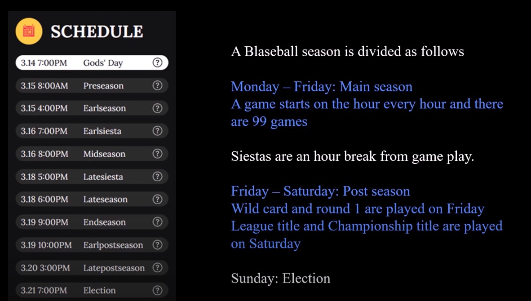The image size is (531, 301).
Task: Select the 3.19 9:00PM Endseason row
Action: pyautogui.click(x=92, y=222)
